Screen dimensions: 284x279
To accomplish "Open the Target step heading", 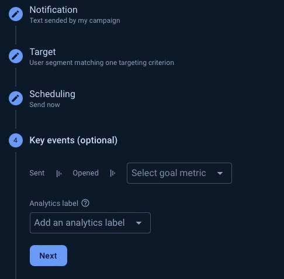I will [43, 52].
